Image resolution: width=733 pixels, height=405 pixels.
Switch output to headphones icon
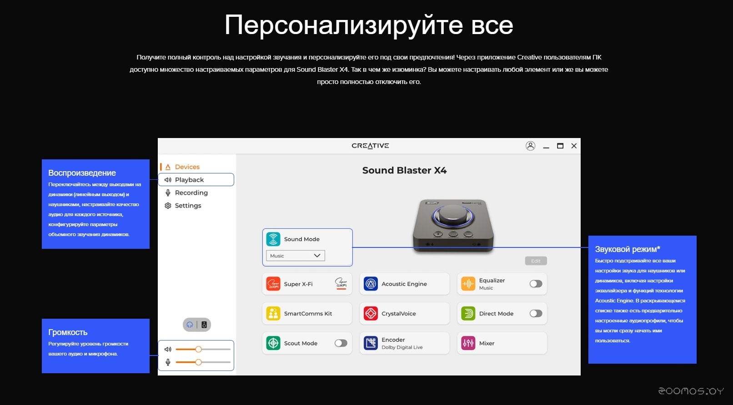tap(190, 325)
